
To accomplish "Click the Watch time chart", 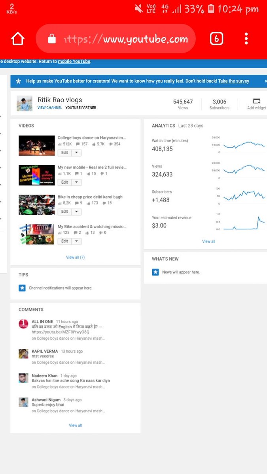I will tap(244, 145).
